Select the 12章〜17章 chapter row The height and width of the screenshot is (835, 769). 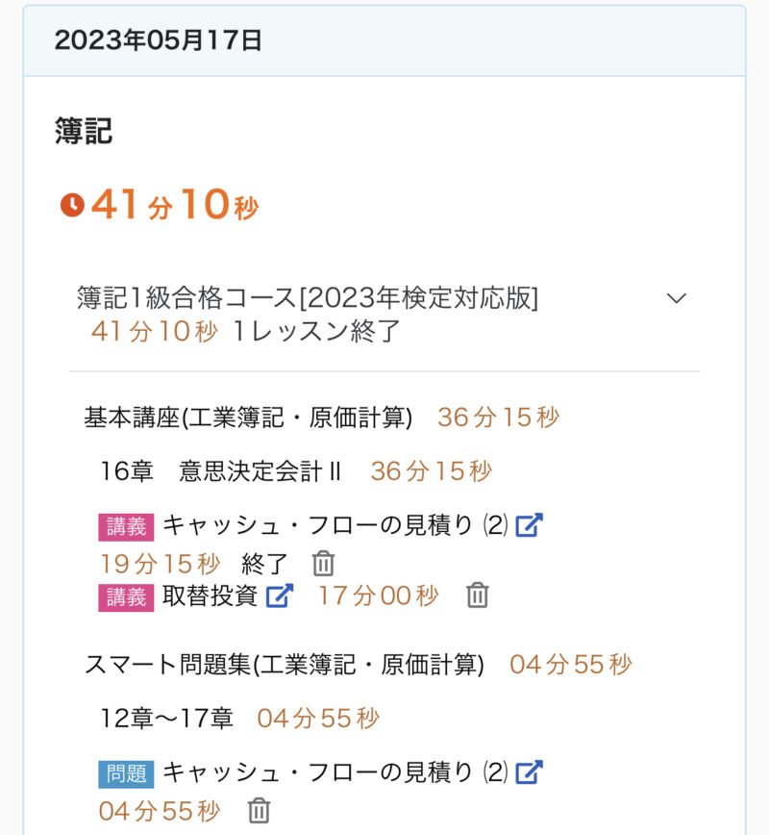pyautogui.click(x=167, y=718)
